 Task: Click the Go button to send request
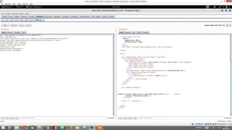click(5, 25)
